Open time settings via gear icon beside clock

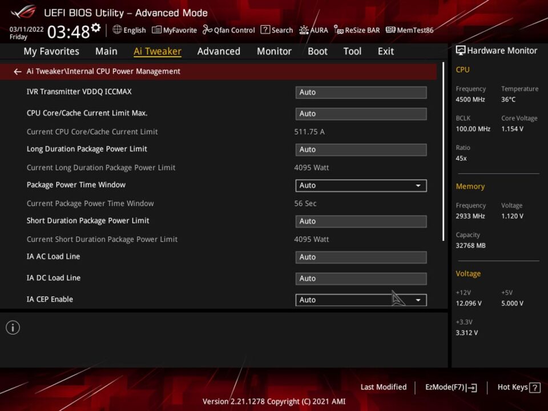(96, 28)
